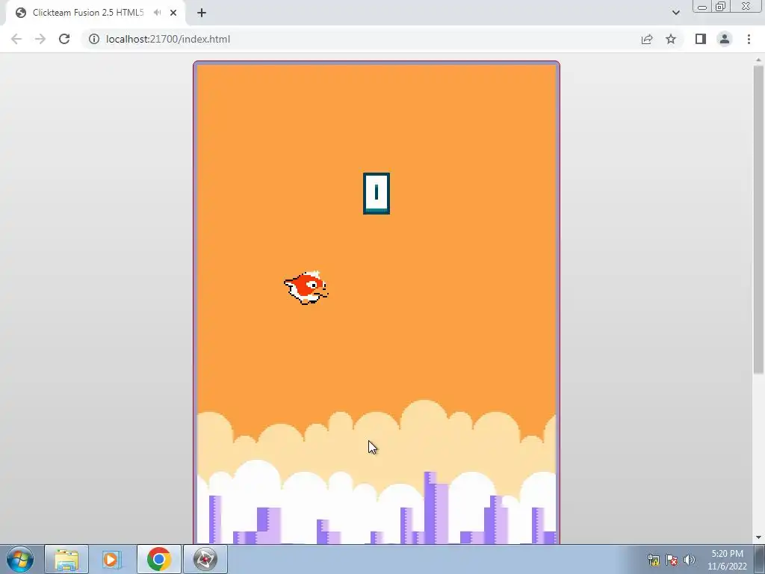Click the page vertical scrollbar thumb

758,220
